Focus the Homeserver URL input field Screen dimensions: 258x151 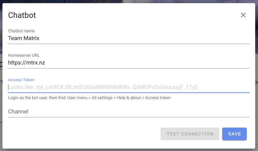pyautogui.click(x=129, y=63)
